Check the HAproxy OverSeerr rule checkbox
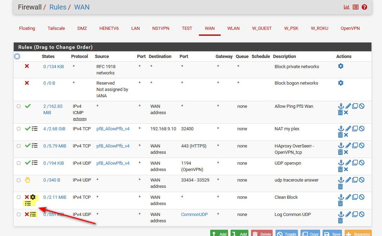The image size is (382, 236). coord(19,146)
